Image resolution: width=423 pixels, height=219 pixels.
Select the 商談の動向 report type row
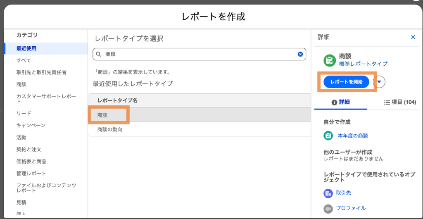point(200,129)
